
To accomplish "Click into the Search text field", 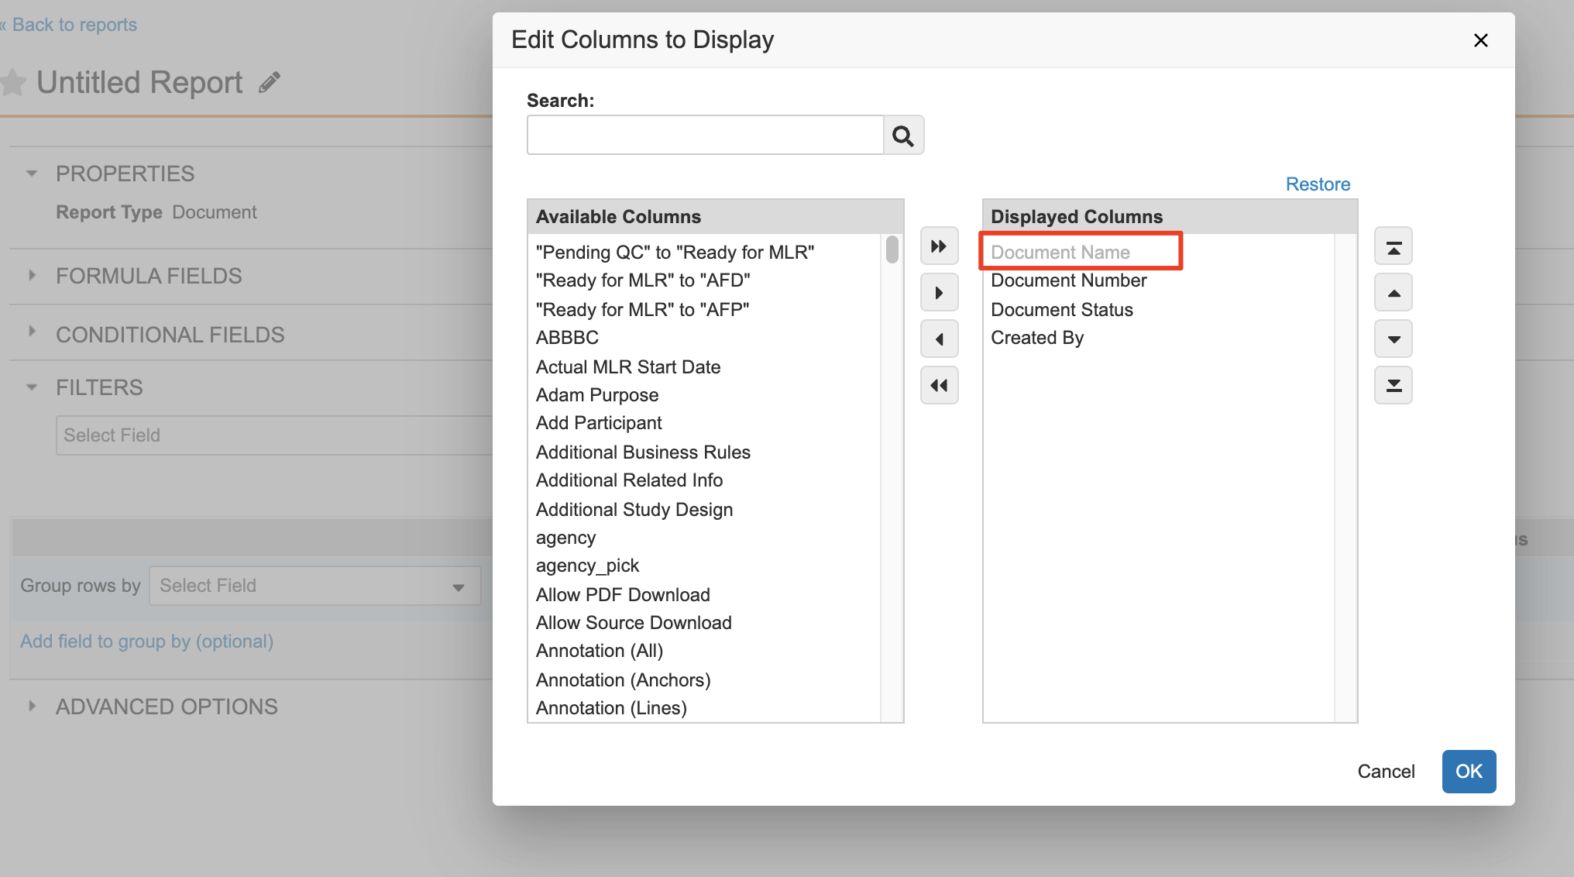I will click(x=705, y=136).
